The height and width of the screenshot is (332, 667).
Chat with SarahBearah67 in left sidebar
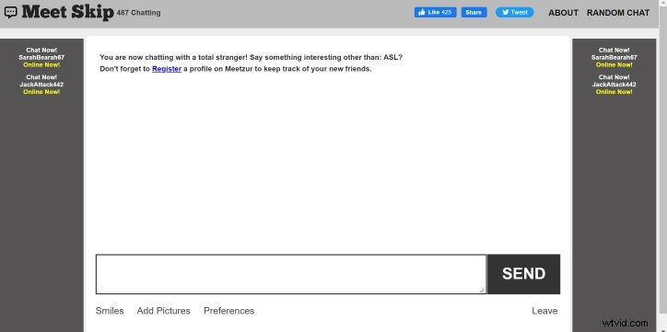[41, 57]
